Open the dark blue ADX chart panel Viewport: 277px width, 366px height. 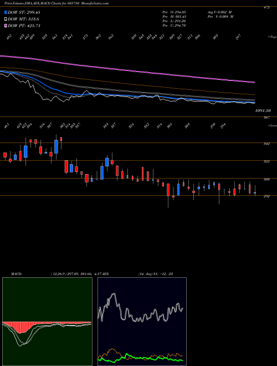[142, 322]
